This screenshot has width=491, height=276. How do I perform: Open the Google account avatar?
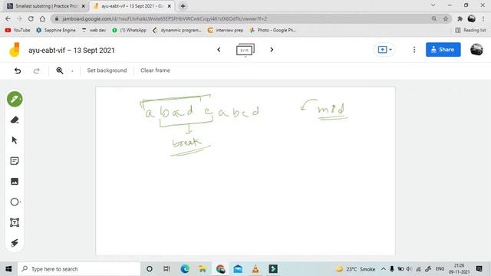point(476,49)
